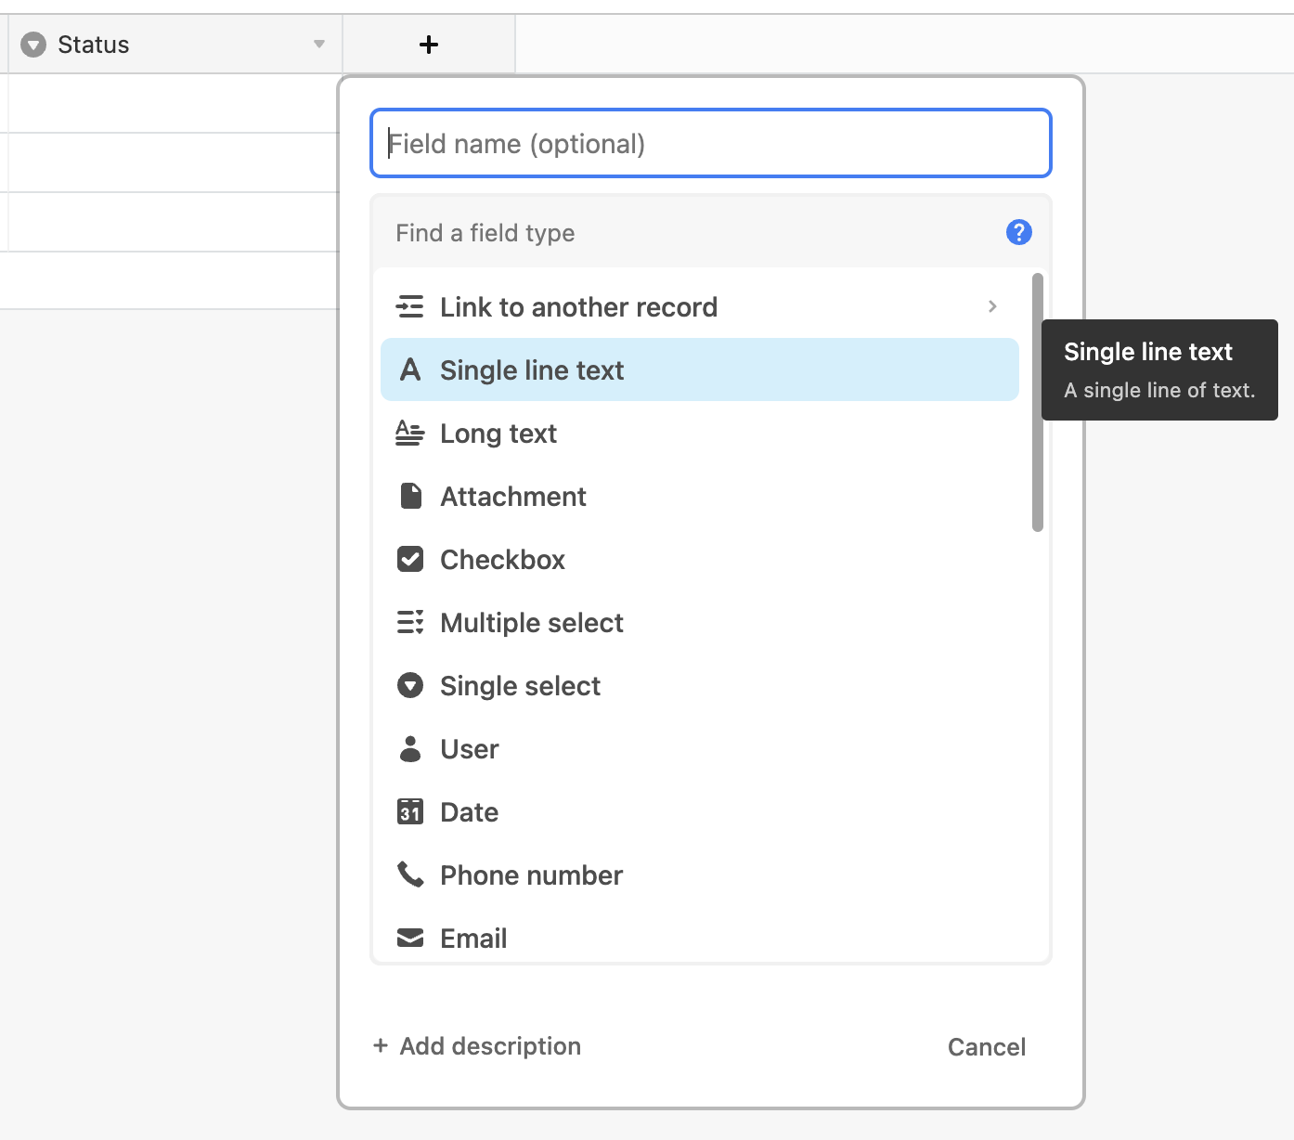The image size is (1294, 1140).
Task: Click the Checkbox field type icon
Action: pyautogui.click(x=411, y=559)
